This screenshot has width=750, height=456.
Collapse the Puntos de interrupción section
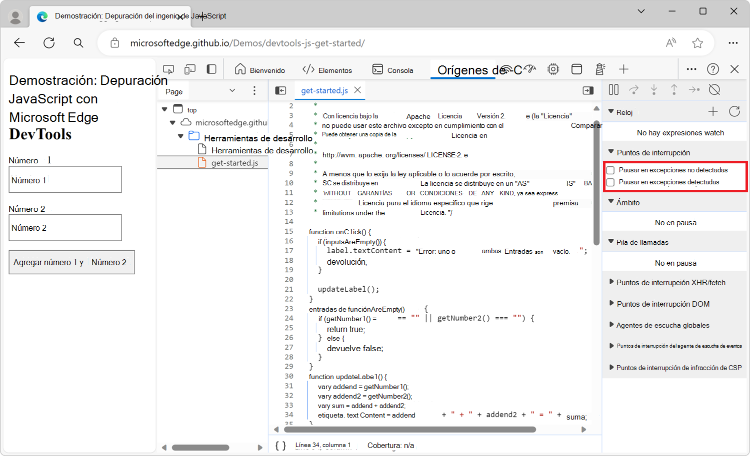pyautogui.click(x=611, y=151)
